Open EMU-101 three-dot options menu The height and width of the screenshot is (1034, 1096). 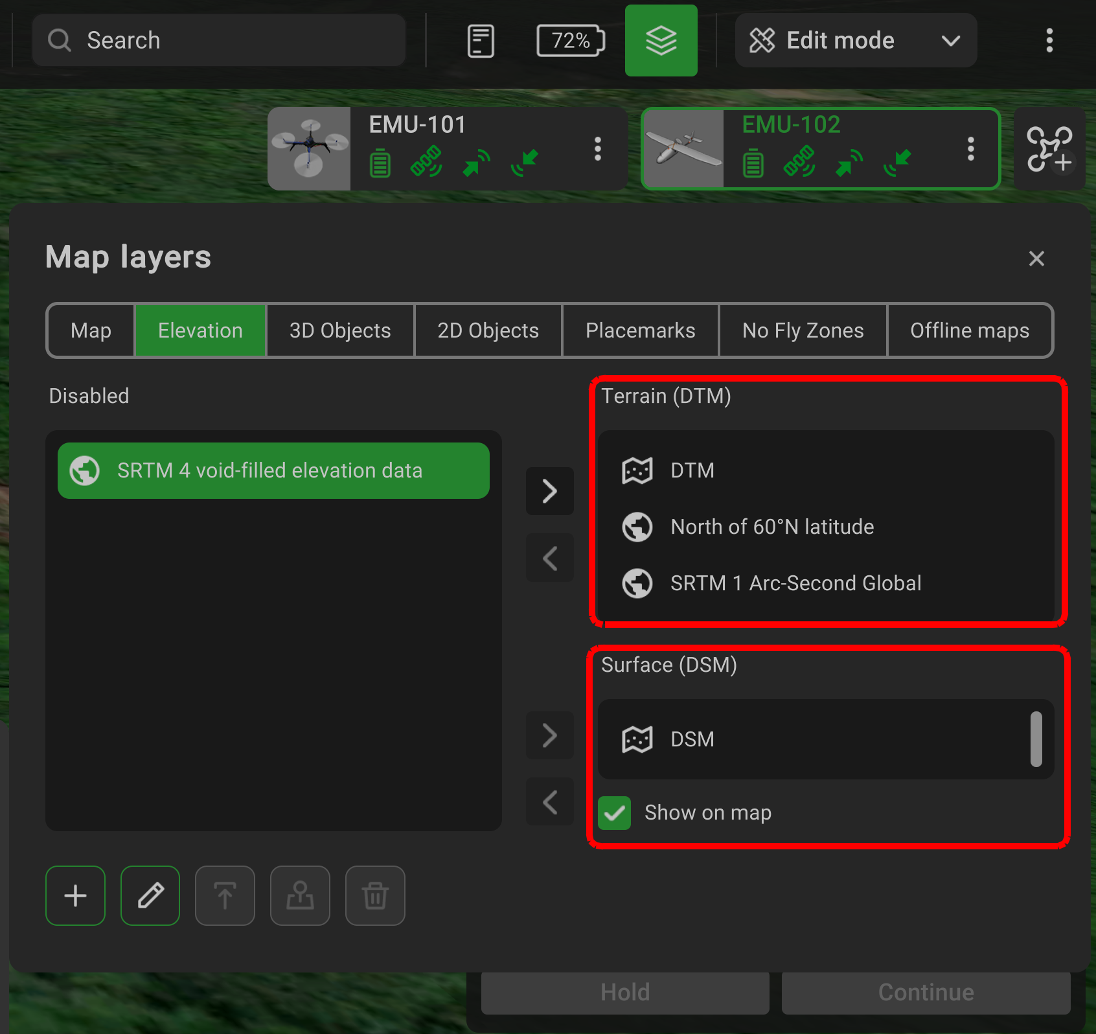point(598,149)
